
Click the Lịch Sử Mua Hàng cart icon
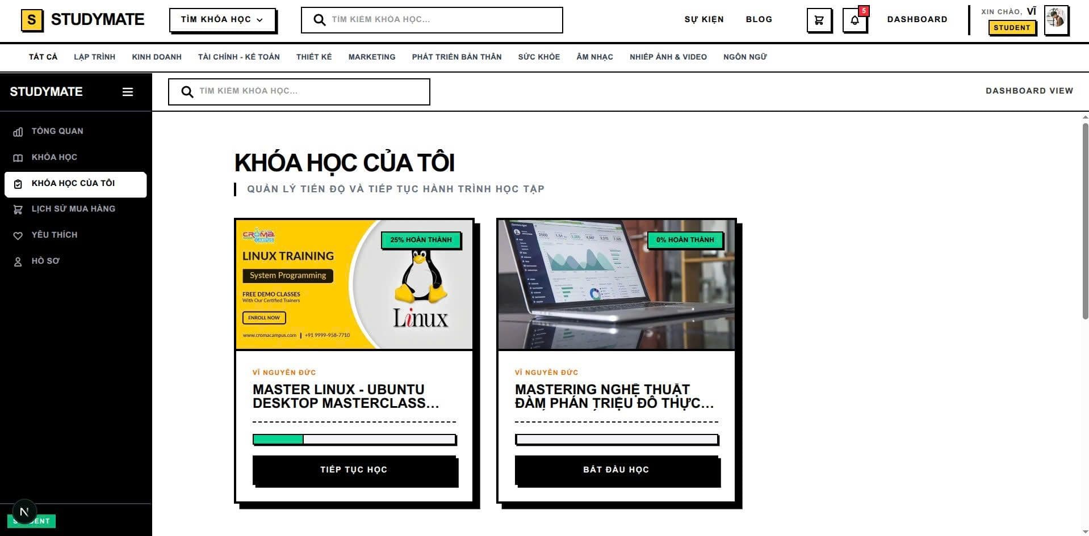(18, 209)
